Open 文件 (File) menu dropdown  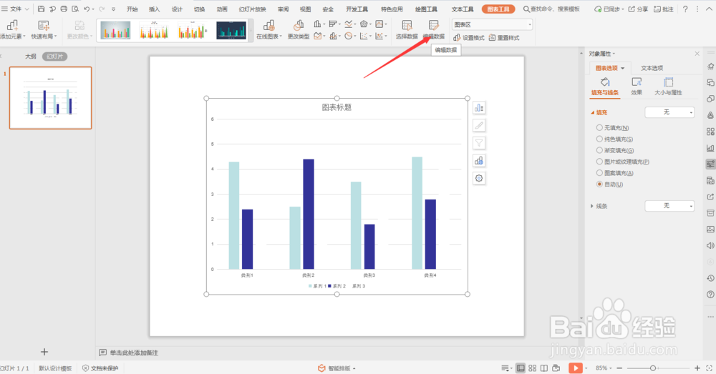point(16,9)
